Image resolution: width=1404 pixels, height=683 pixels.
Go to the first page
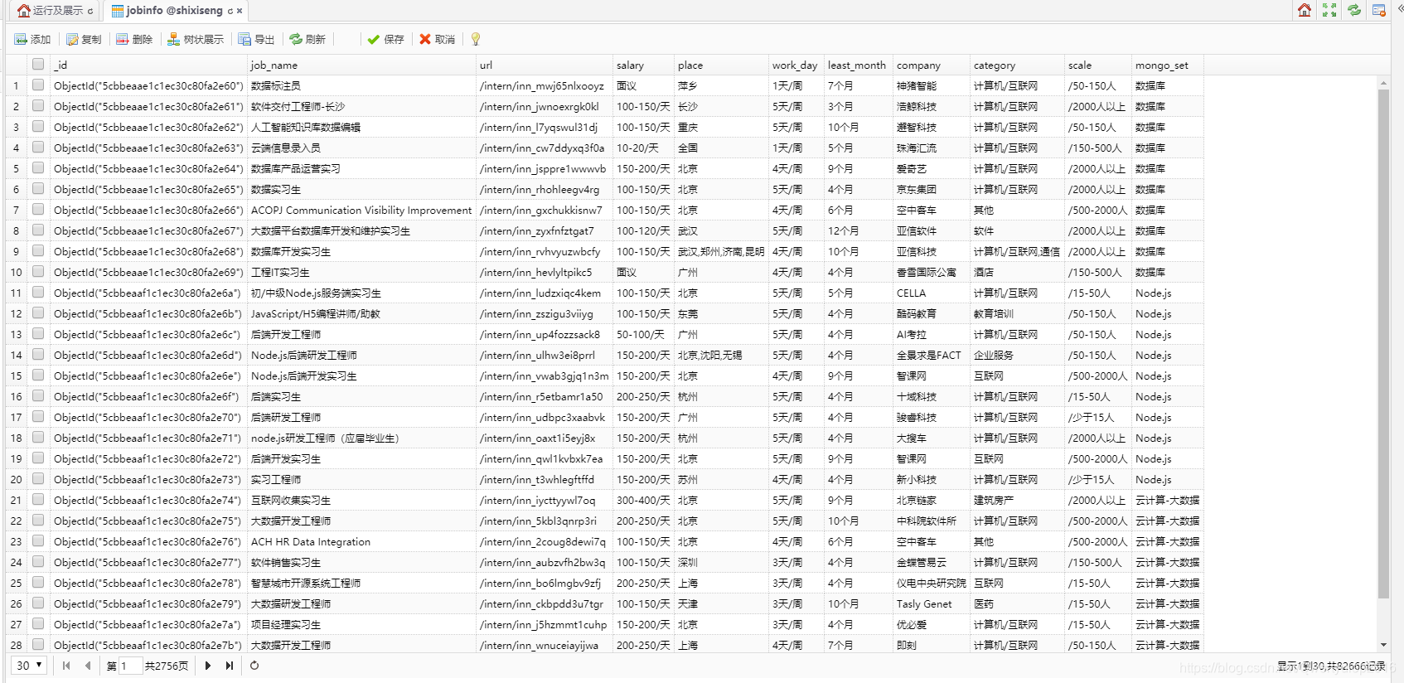point(66,666)
